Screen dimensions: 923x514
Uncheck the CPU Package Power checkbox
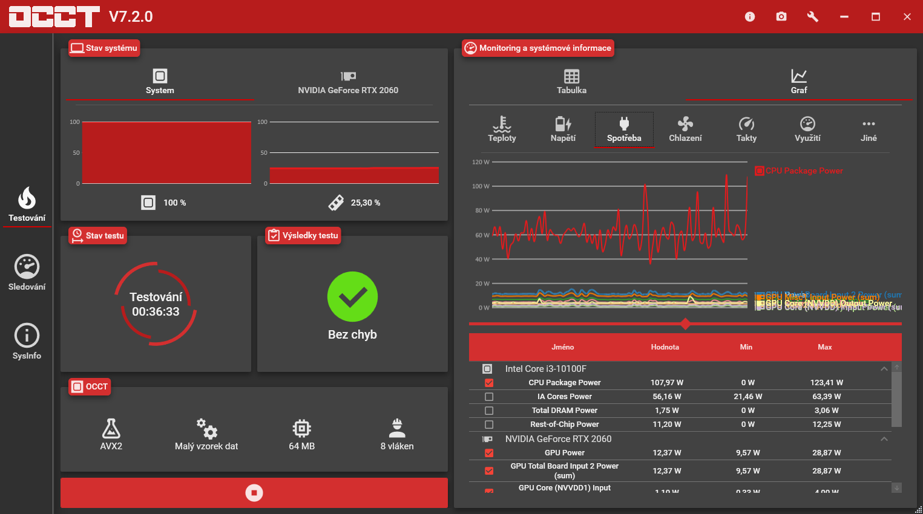click(489, 383)
